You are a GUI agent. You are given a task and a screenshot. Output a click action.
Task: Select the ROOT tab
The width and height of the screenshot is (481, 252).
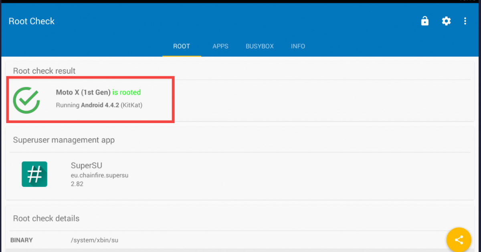pyautogui.click(x=182, y=46)
